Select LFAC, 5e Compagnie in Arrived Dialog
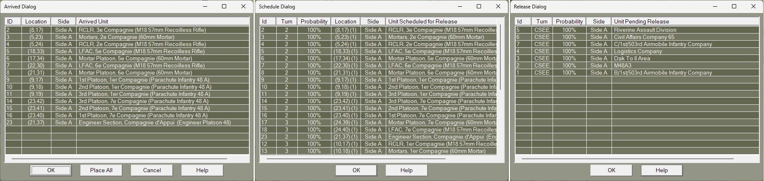 pyautogui.click(x=127, y=51)
